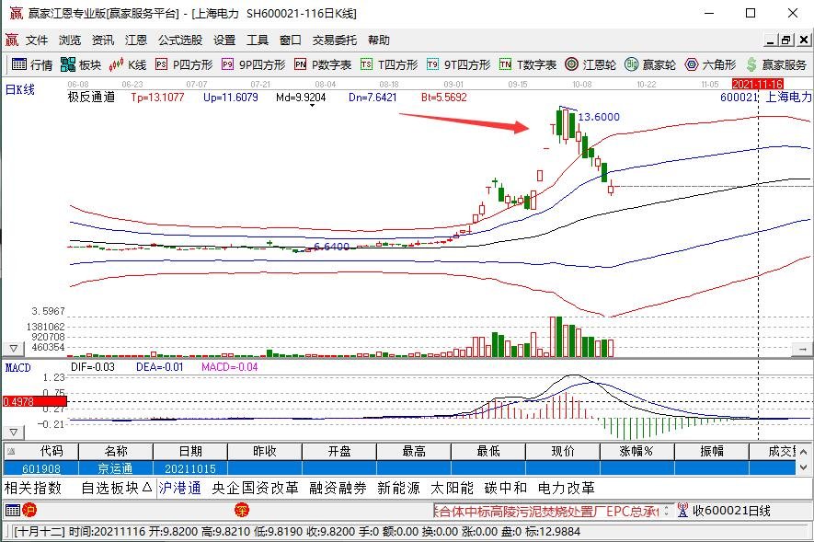814x542 pixels.
Task: Open the 行情 quotes icon
Action: point(31,64)
